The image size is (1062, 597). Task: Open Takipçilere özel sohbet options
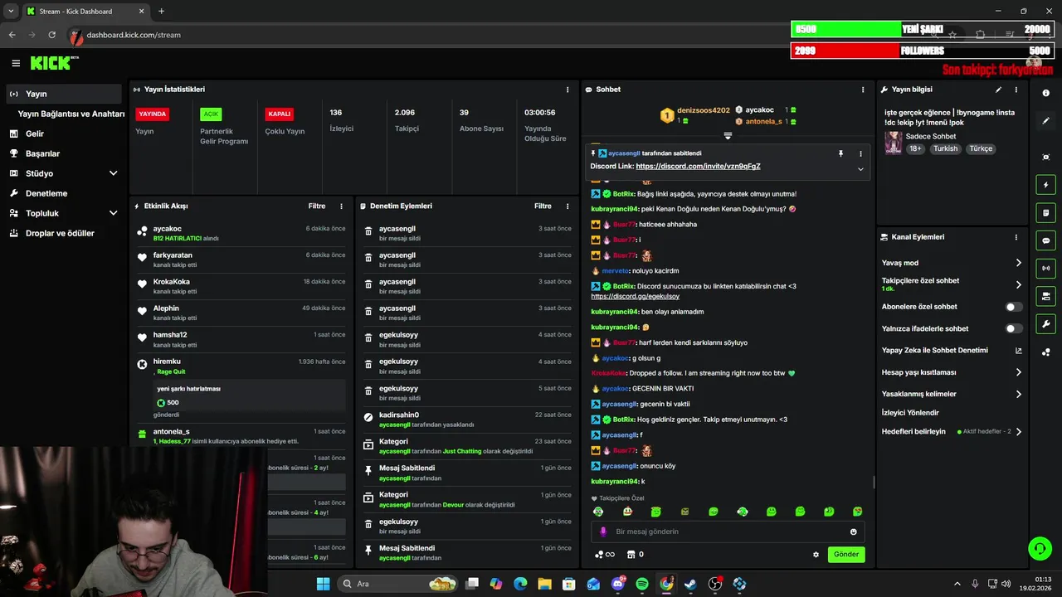coord(952,284)
